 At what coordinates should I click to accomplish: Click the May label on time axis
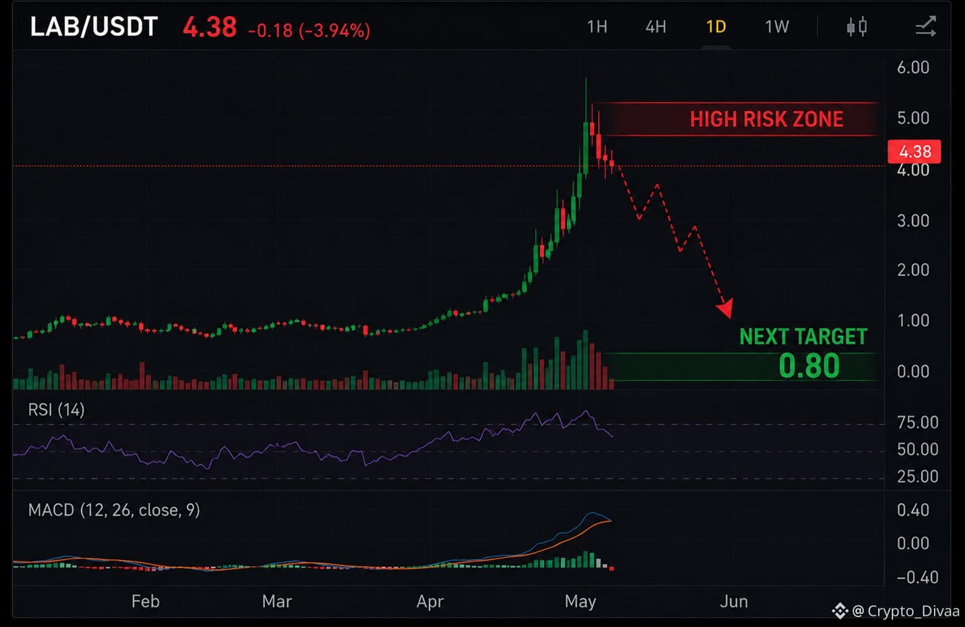click(x=580, y=602)
